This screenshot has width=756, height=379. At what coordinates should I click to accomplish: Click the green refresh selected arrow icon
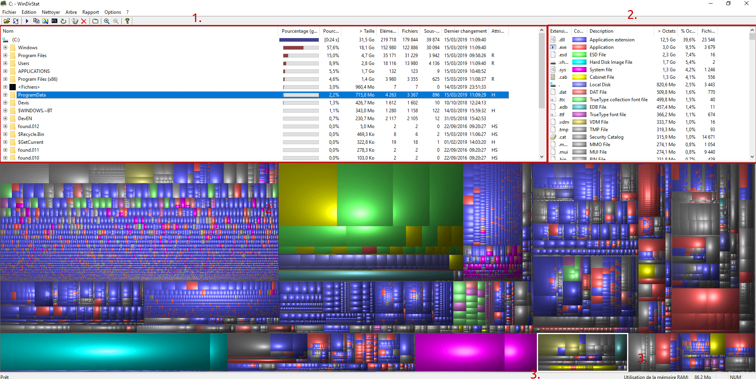point(63,21)
